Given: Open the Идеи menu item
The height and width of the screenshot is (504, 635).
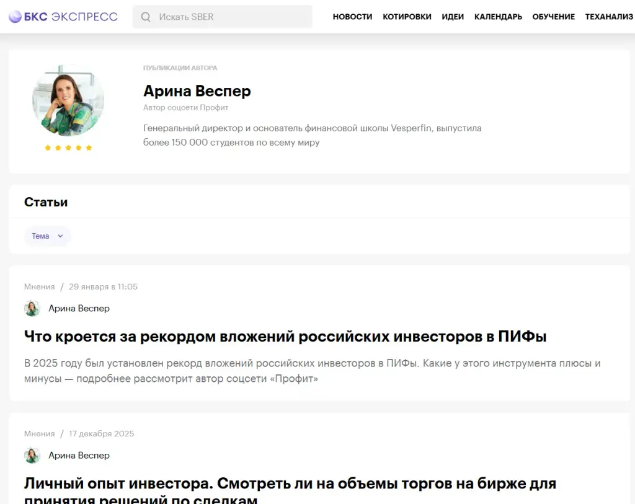Looking at the screenshot, I should point(453,17).
